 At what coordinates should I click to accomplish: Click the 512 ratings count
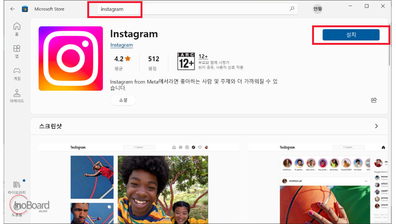pyautogui.click(x=154, y=59)
